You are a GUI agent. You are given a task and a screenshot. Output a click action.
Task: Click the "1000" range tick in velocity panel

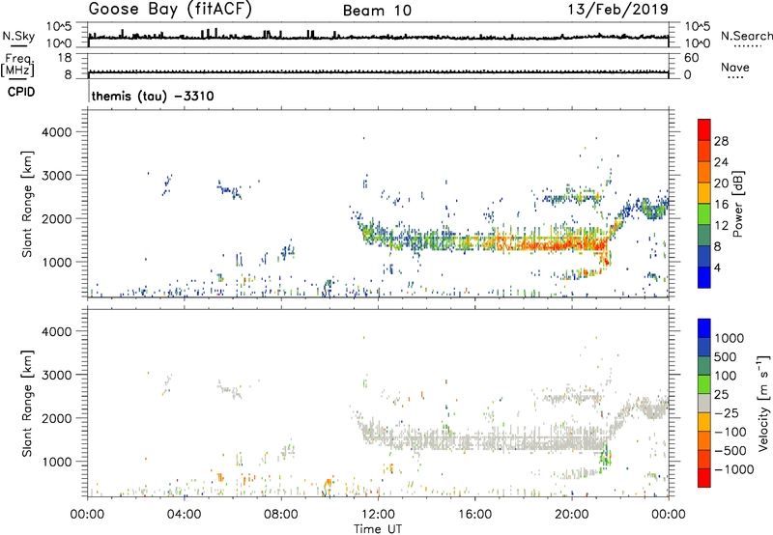click(x=57, y=462)
